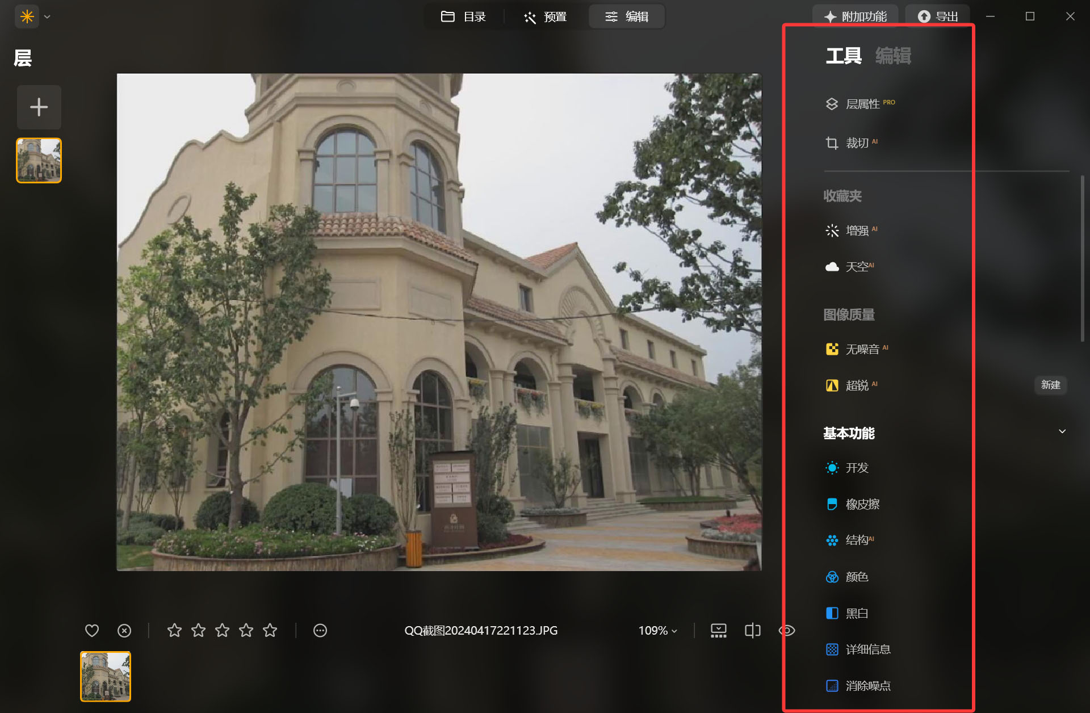Open the 橡皮擦 erase tool
Image resolution: width=1090 pixels, height=713 pixels.
853,504
